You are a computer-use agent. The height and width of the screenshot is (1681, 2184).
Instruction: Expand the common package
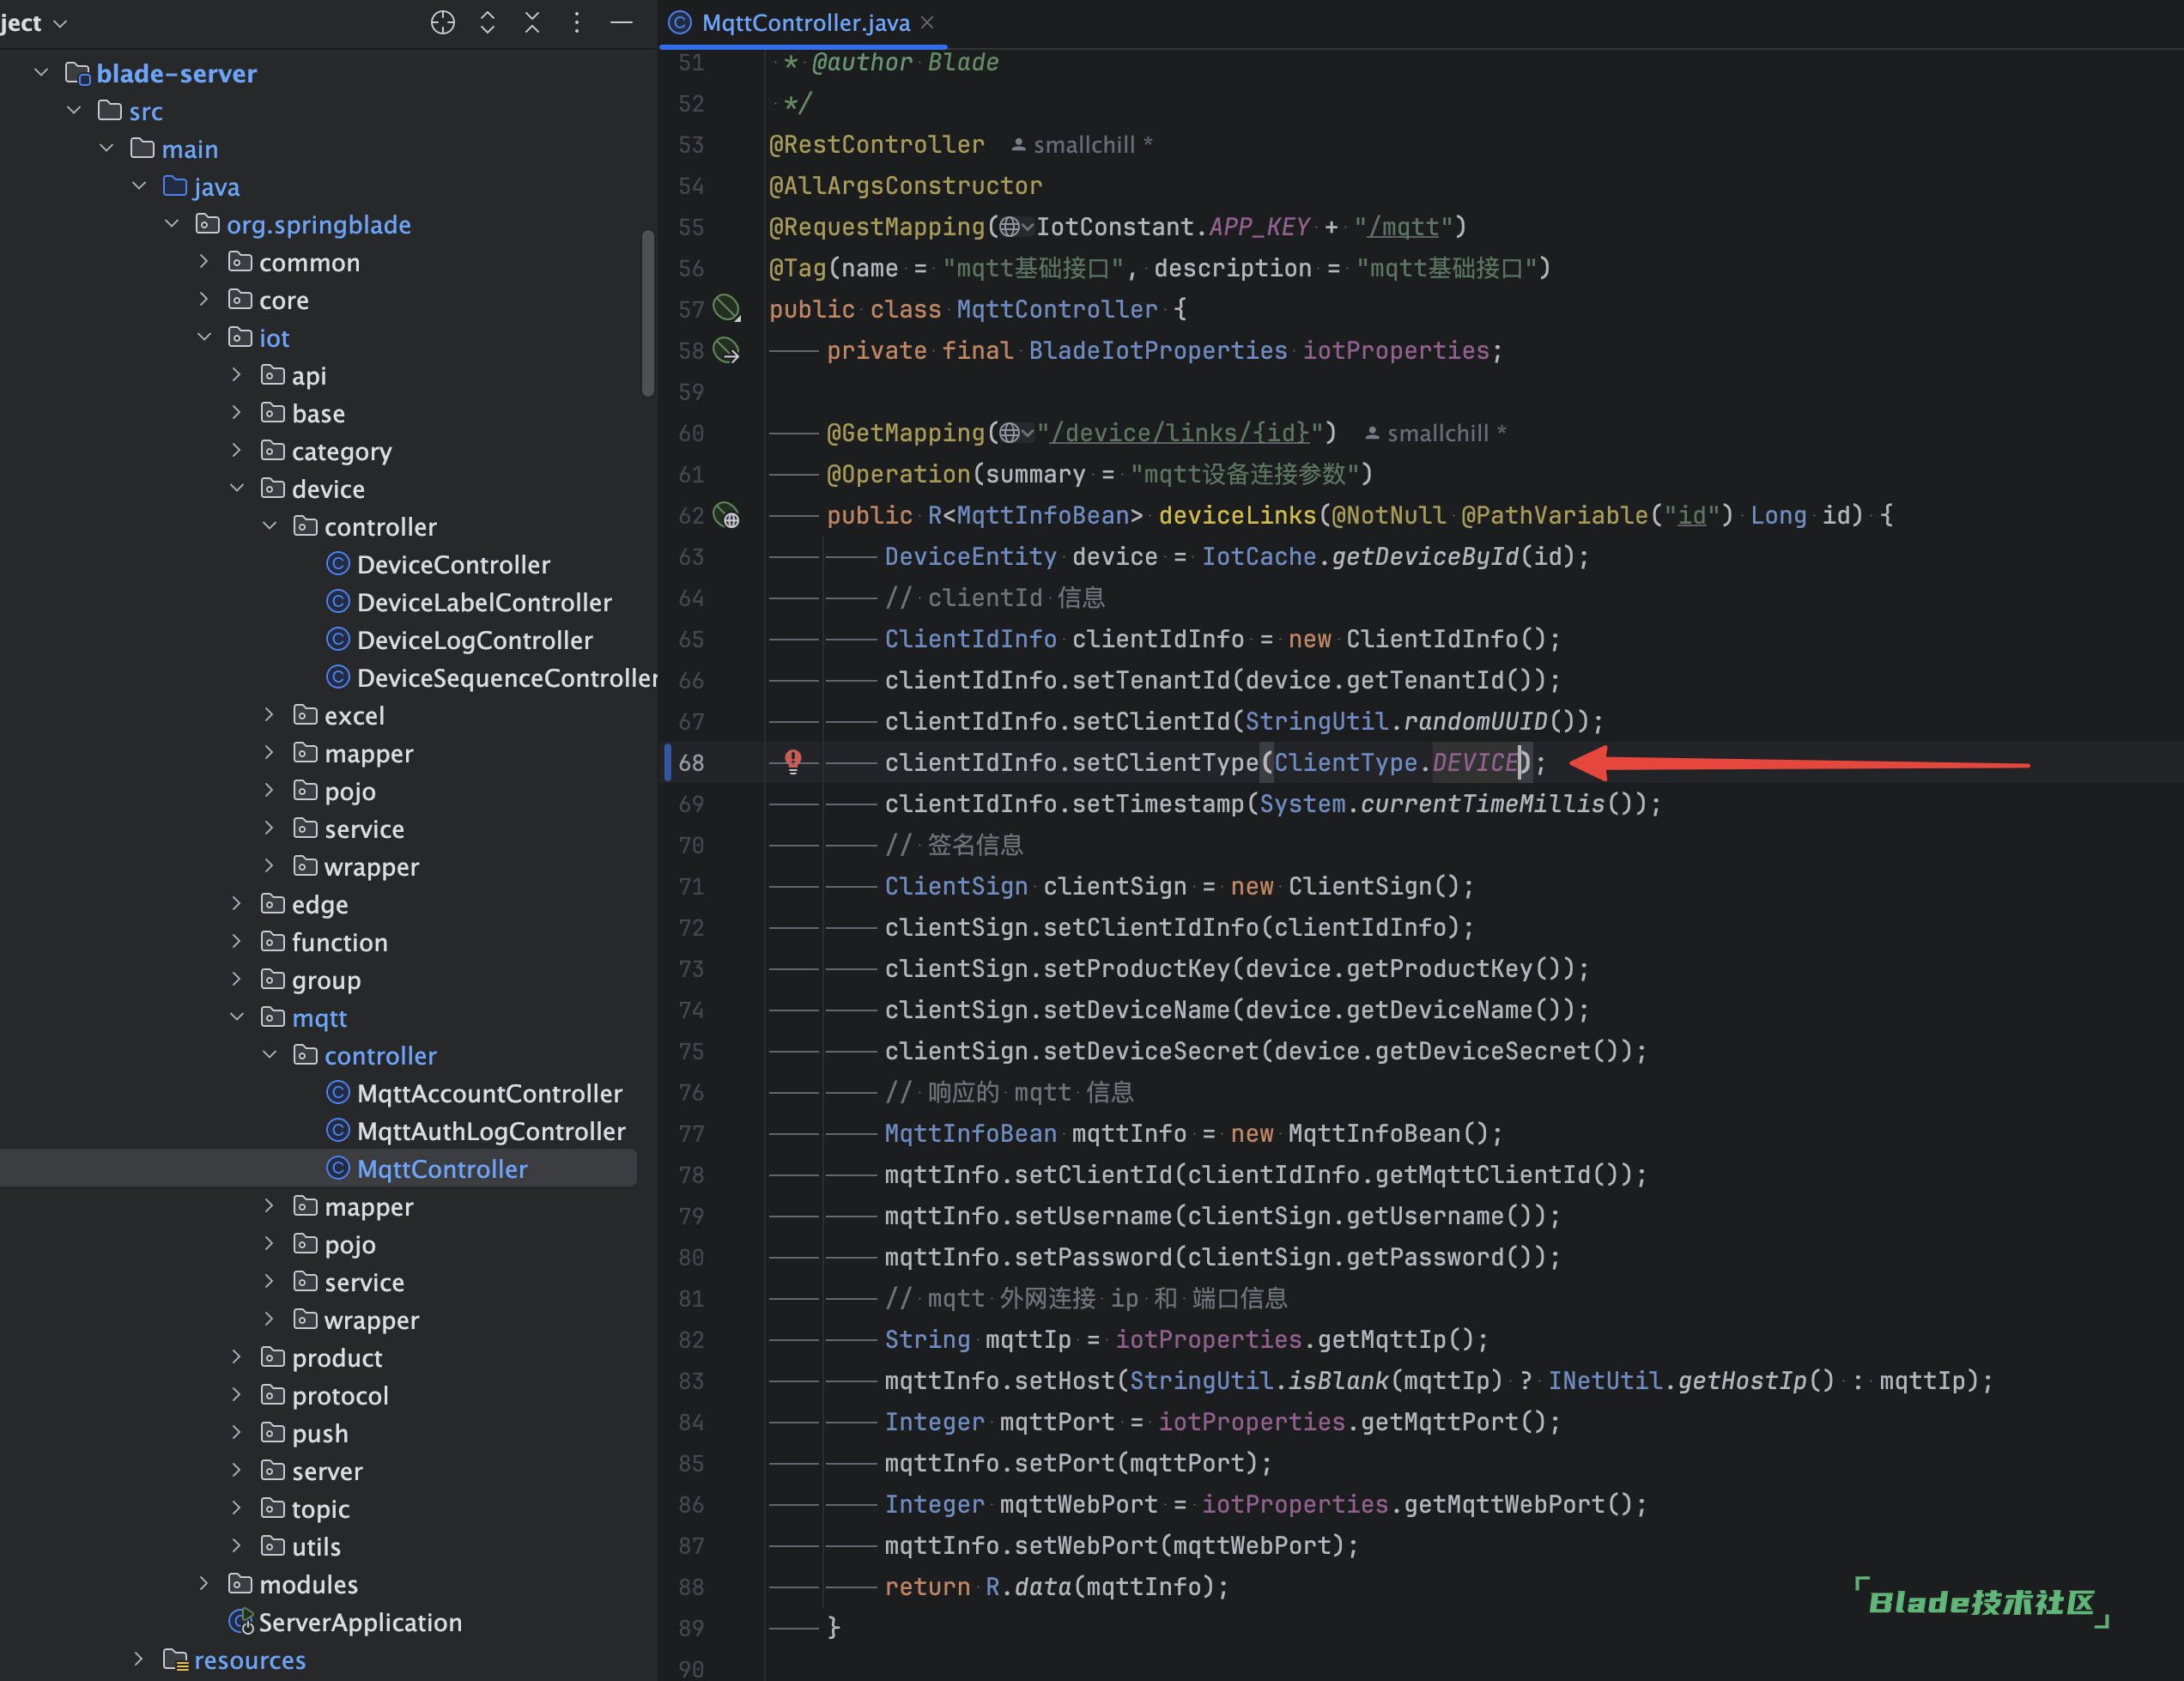(204, 262)
